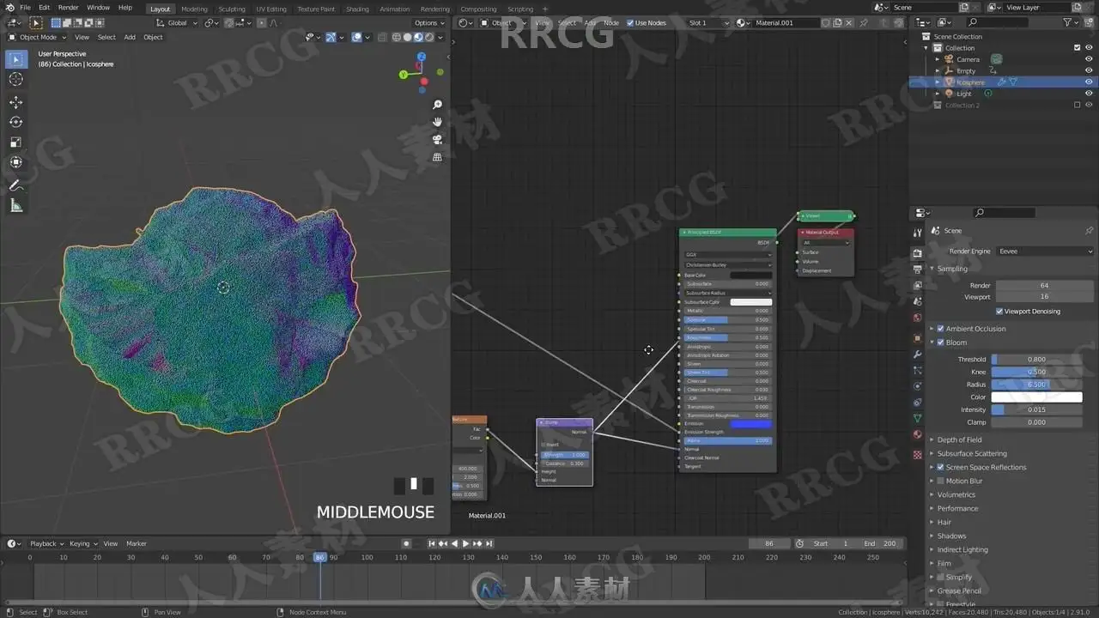Screen dimensions: 1099x618
Task: Open the viewport Options popover
Action: tap(428, 23)
